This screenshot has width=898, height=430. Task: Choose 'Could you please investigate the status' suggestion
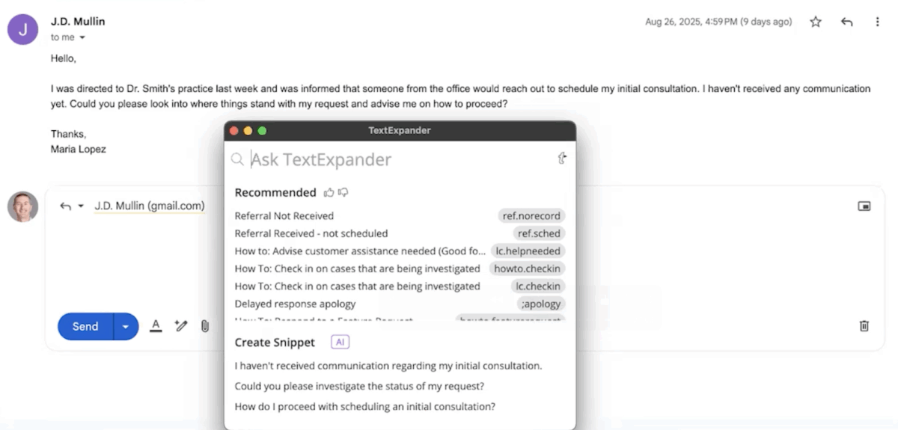coord(359,387)
